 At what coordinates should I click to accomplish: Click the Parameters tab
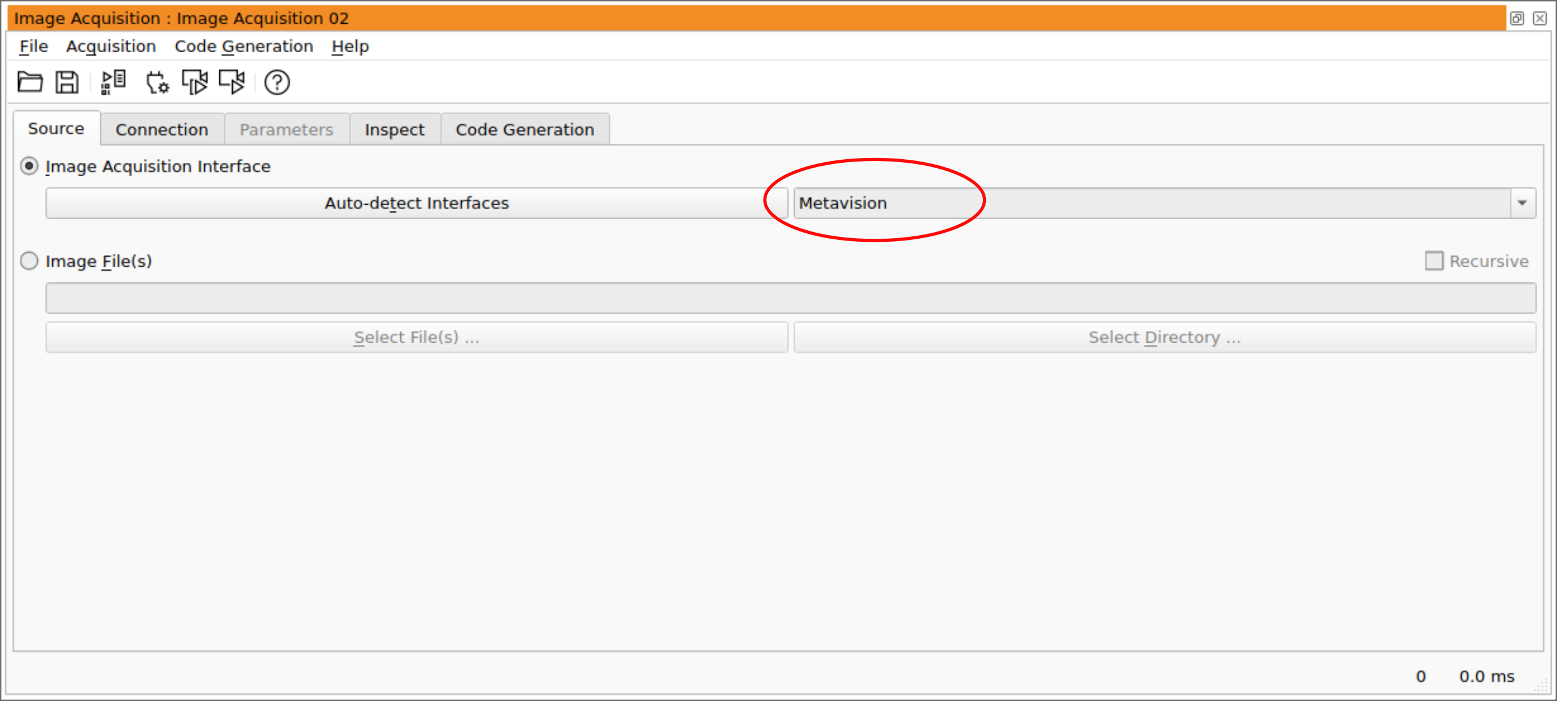tap(286, 129)
